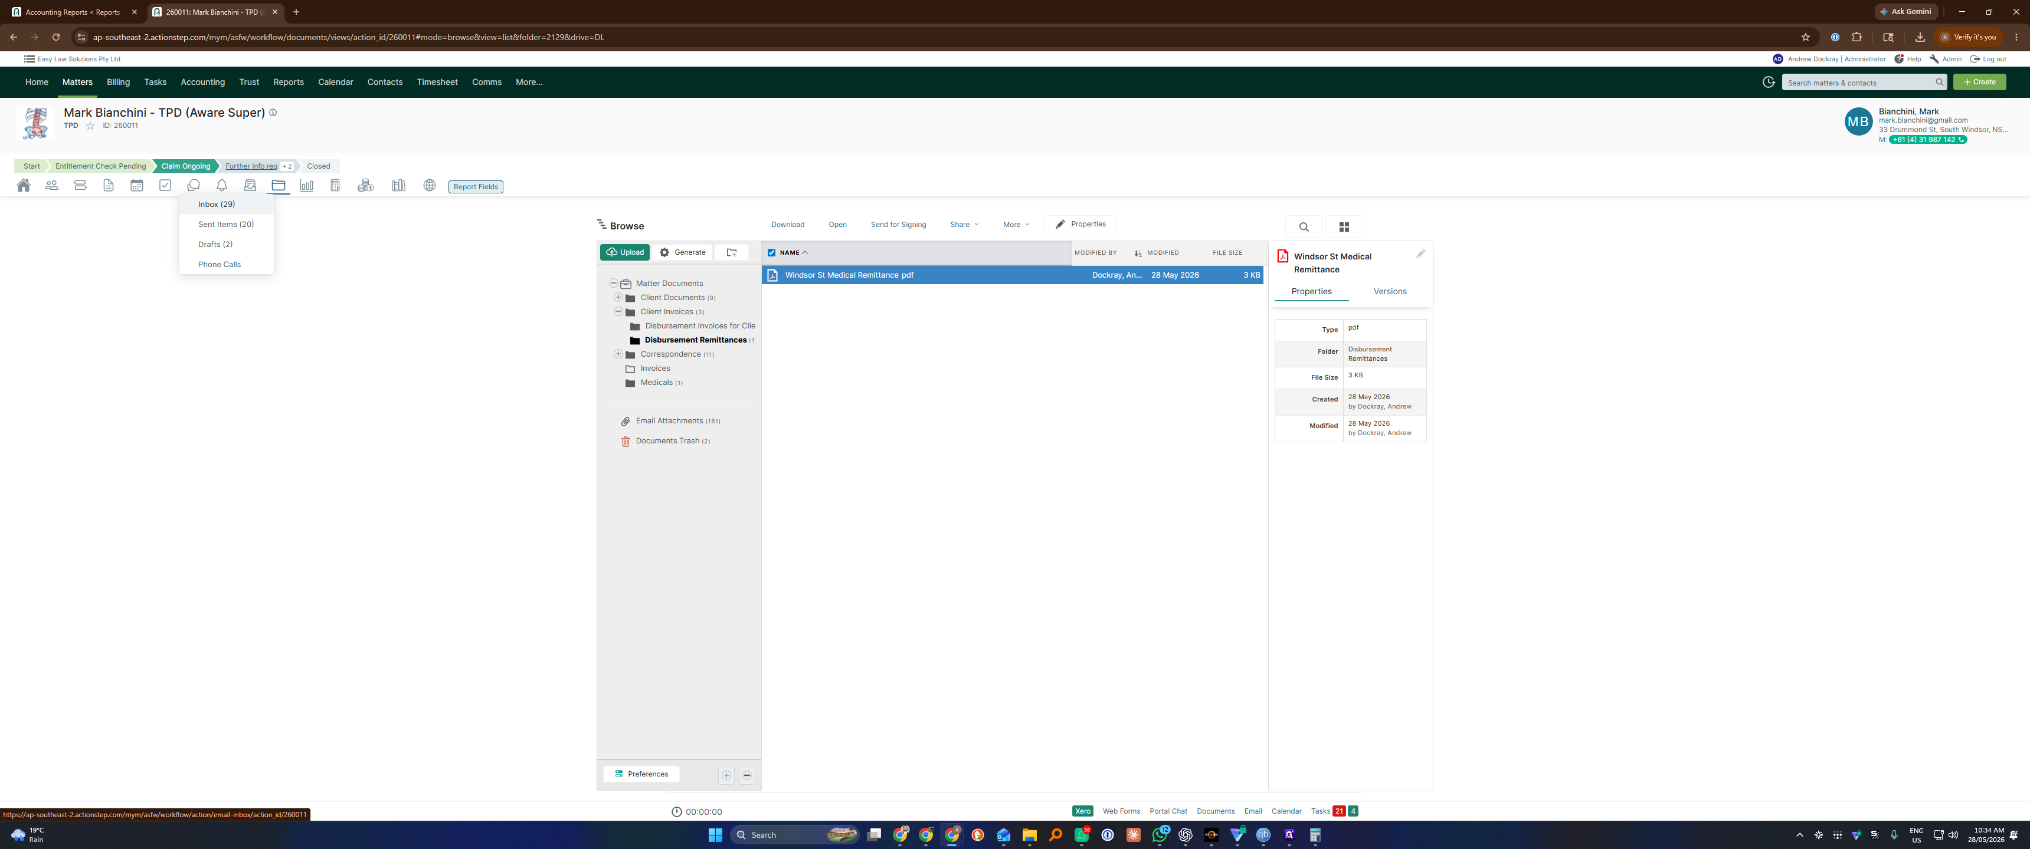Choose Drafts (2) from the menu
The height and width of the screenshot is (849, 2030).
226,244
